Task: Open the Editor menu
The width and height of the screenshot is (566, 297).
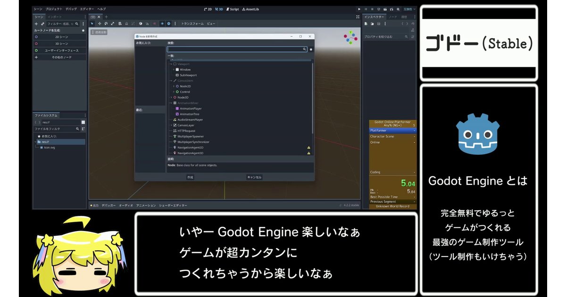Action: pyautogui.click(x=87, y=9)
